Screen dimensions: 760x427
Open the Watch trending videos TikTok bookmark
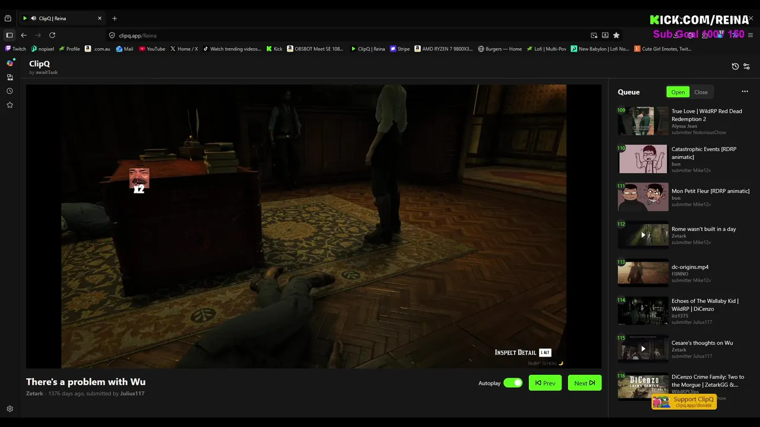click(x=232, y=49)
